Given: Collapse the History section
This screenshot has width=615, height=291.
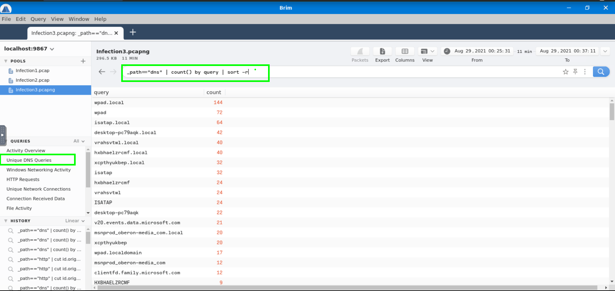Looking at the screenshot, I should 6,221.
